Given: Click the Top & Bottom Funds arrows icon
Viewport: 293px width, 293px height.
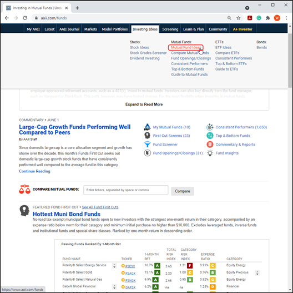Looking at the screenshot, I should click(210, 136).
